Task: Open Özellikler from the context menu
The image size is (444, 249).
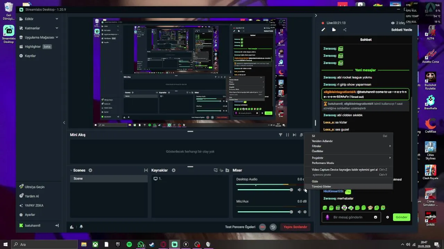Action: [349, 151]
